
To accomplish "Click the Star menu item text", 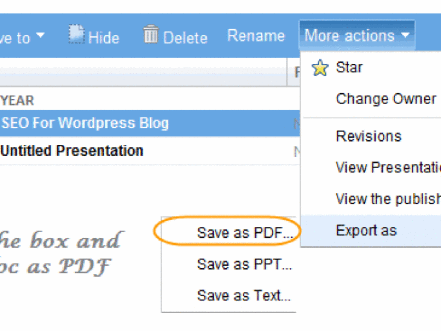I will coord(349,67).
